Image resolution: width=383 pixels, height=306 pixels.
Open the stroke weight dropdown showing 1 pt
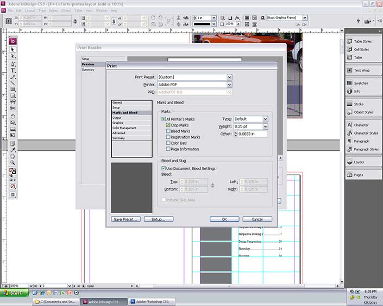[214, 18]
